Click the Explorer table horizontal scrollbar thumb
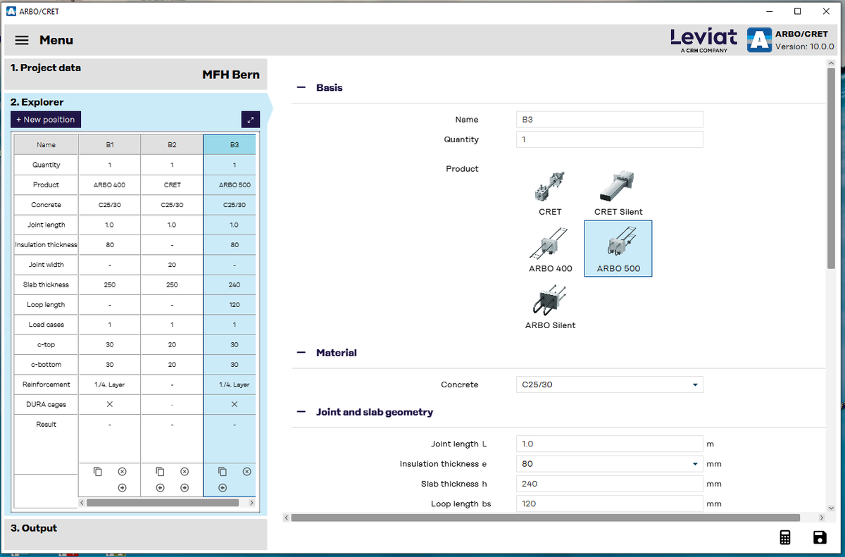845x557 pixels. [162, 503]
